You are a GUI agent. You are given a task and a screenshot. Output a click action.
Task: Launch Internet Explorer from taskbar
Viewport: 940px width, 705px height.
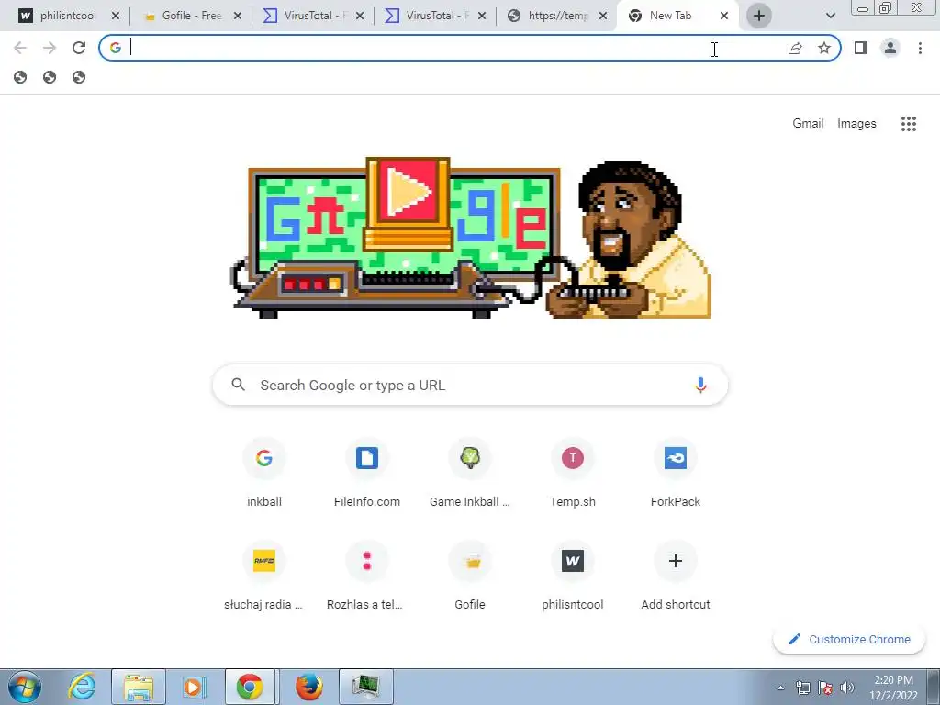(x=82, y=687)
